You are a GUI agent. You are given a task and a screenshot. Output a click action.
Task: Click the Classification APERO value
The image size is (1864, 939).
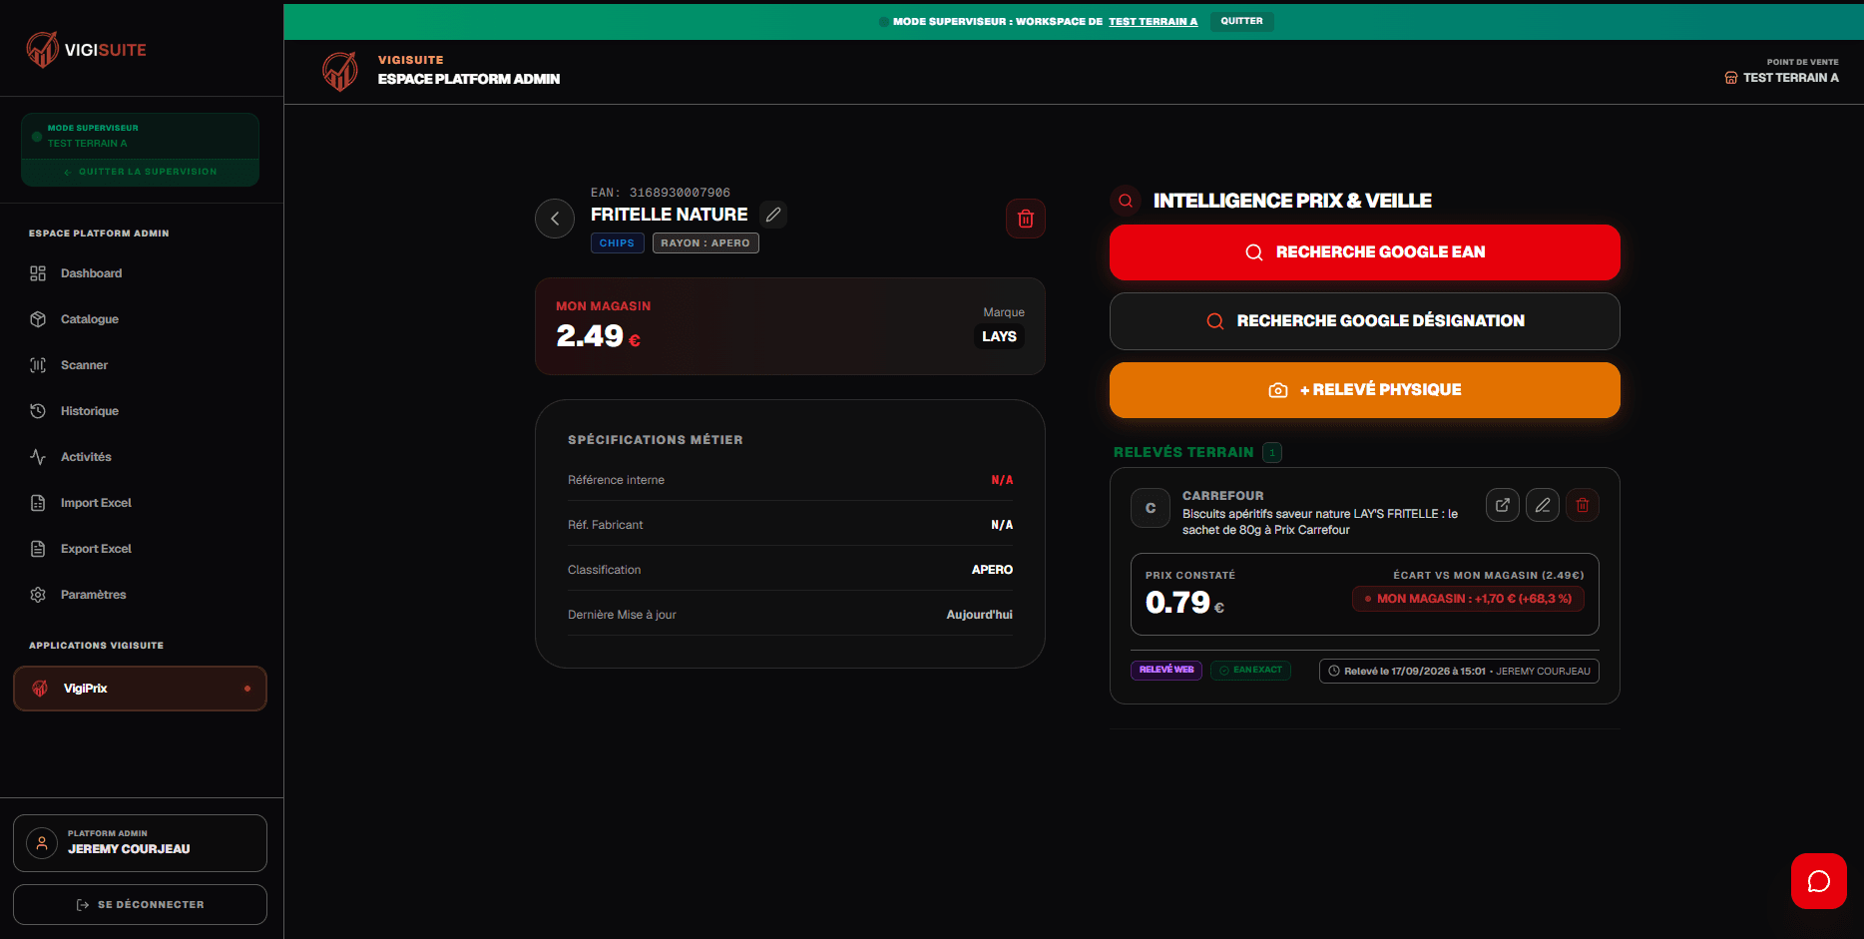click(992, 570)
